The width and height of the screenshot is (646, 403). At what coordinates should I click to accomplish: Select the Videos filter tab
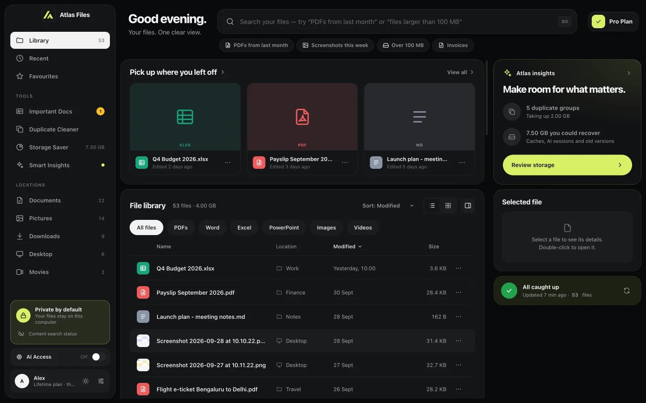click(363, 227)
